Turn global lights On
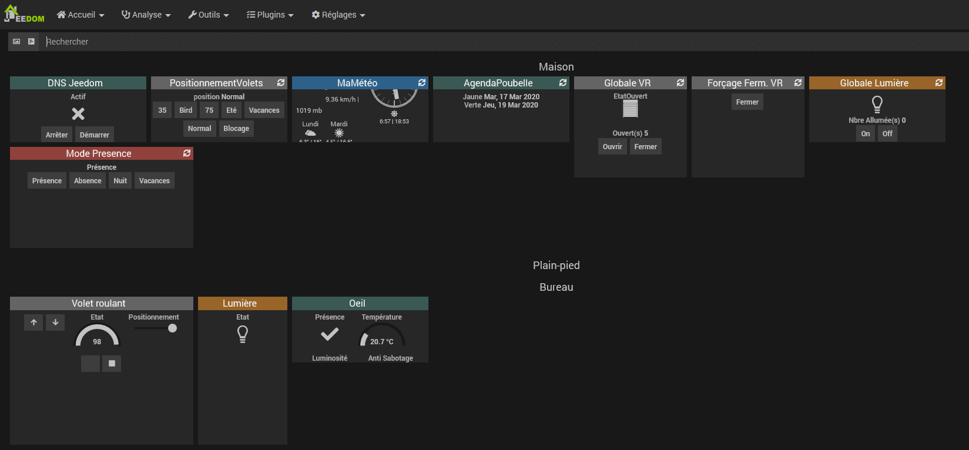This screenshot has width=969, height=450. [865, 134]
